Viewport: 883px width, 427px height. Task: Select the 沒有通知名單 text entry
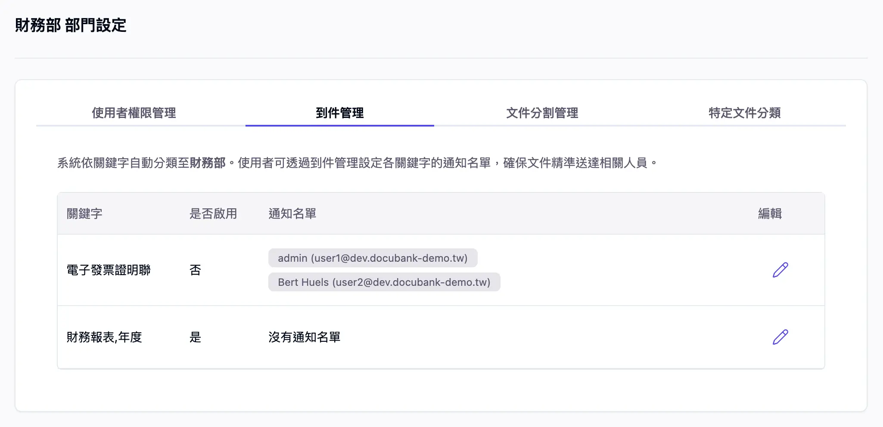coord(304,337)
